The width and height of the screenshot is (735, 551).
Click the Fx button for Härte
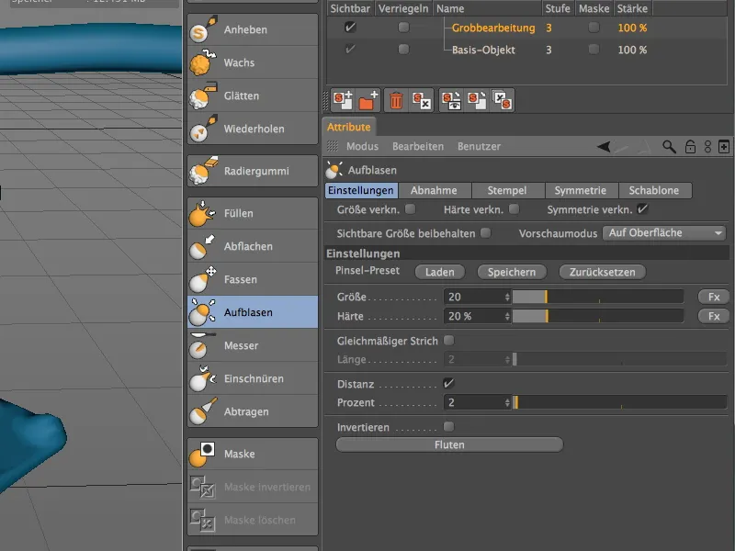pos(714,316)
